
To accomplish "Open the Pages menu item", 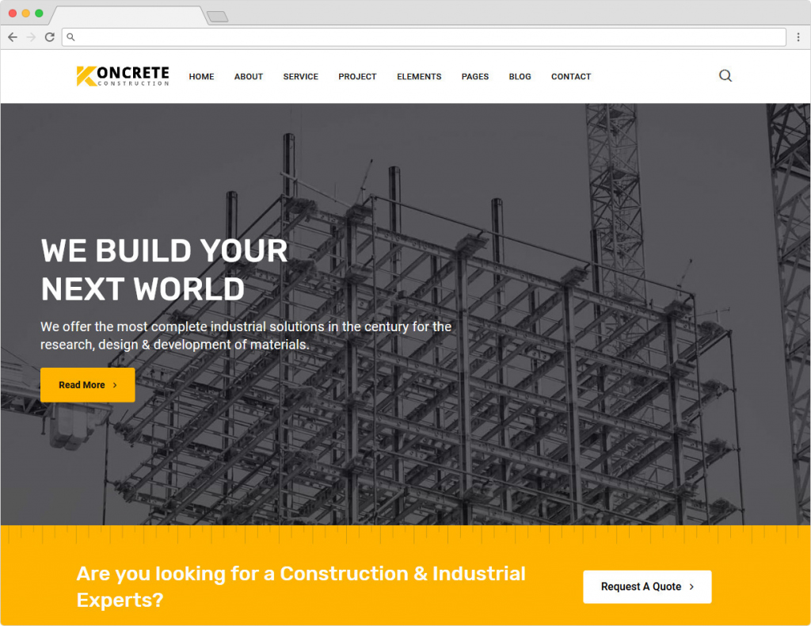I will [475, 77].
